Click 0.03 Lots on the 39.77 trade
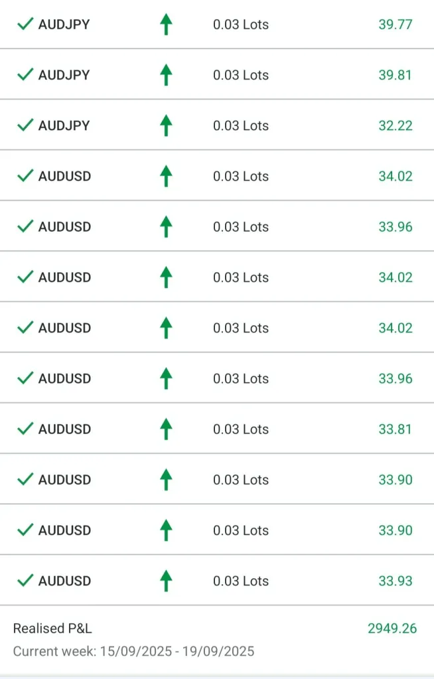 point(240,25)
